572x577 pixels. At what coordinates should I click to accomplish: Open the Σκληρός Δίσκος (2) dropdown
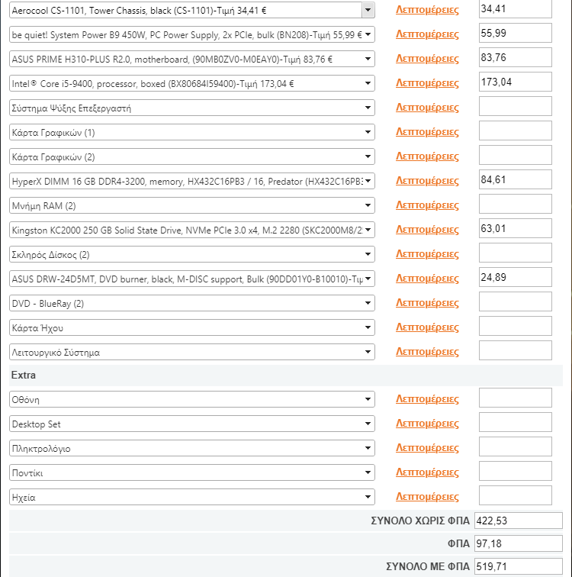[192, 254]
